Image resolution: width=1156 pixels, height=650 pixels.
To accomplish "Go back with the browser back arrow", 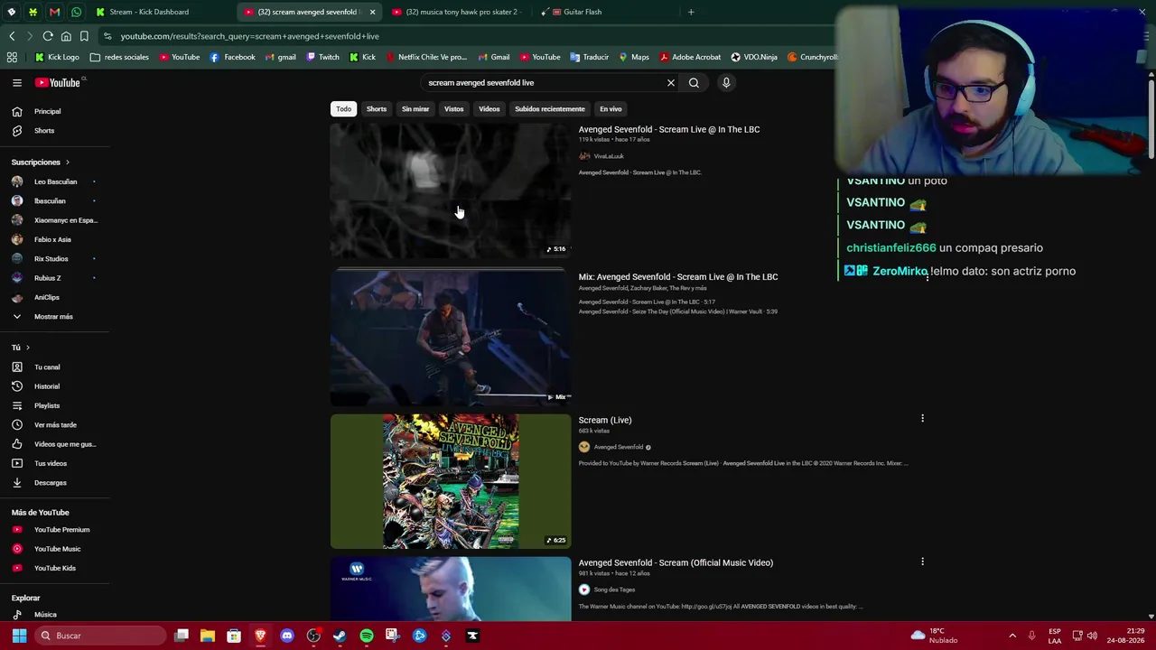I will [x=12, y=36].
